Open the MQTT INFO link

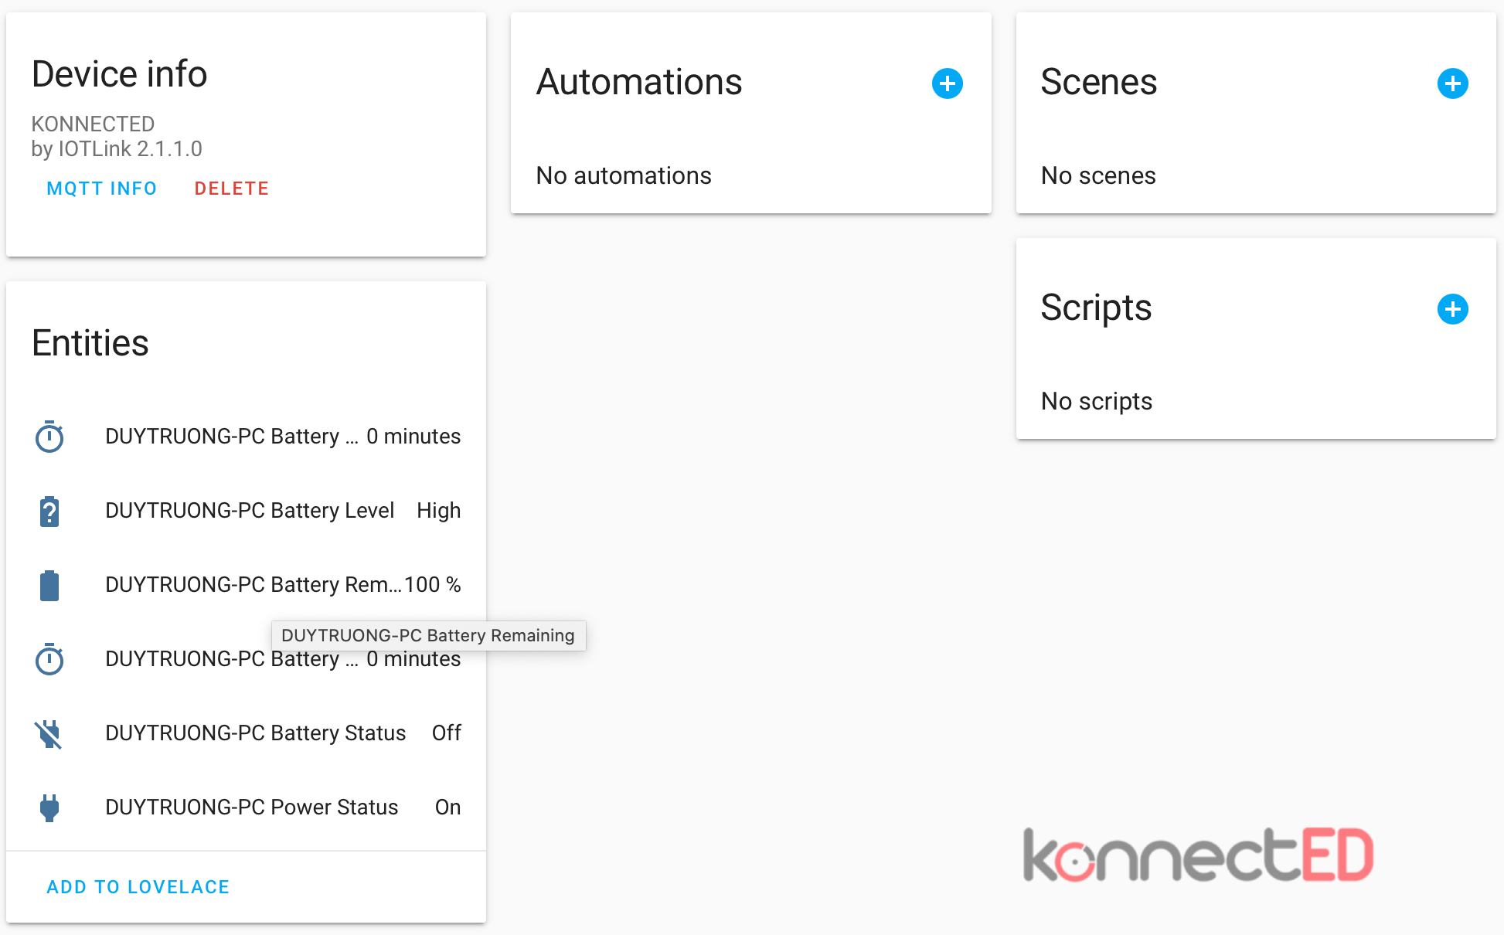tap(101, 188)
